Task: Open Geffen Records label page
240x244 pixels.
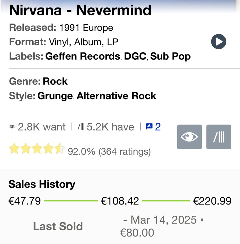Action: tap(82, 56)
